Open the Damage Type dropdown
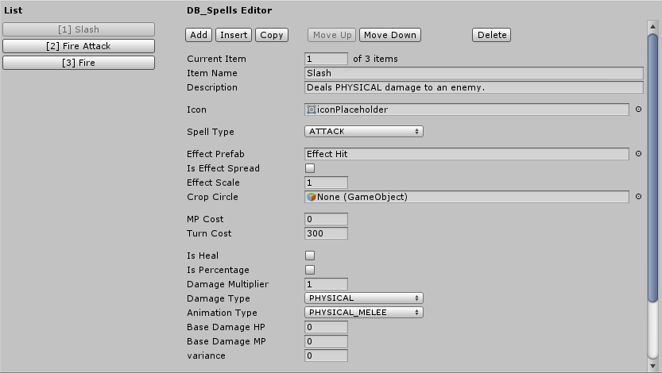The height and width of the screenshot is (373, 662). click(363, 298)
